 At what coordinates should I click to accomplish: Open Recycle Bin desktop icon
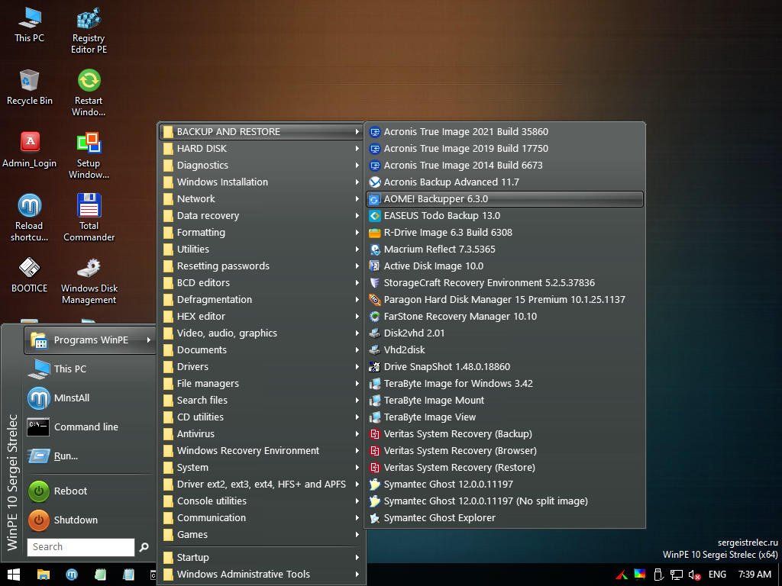pos(30,88)
